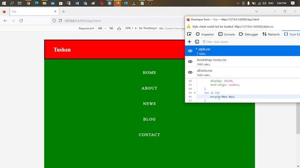300x168 pixels.
Task: Open the DPR dropdown
Action: point(131,28)
